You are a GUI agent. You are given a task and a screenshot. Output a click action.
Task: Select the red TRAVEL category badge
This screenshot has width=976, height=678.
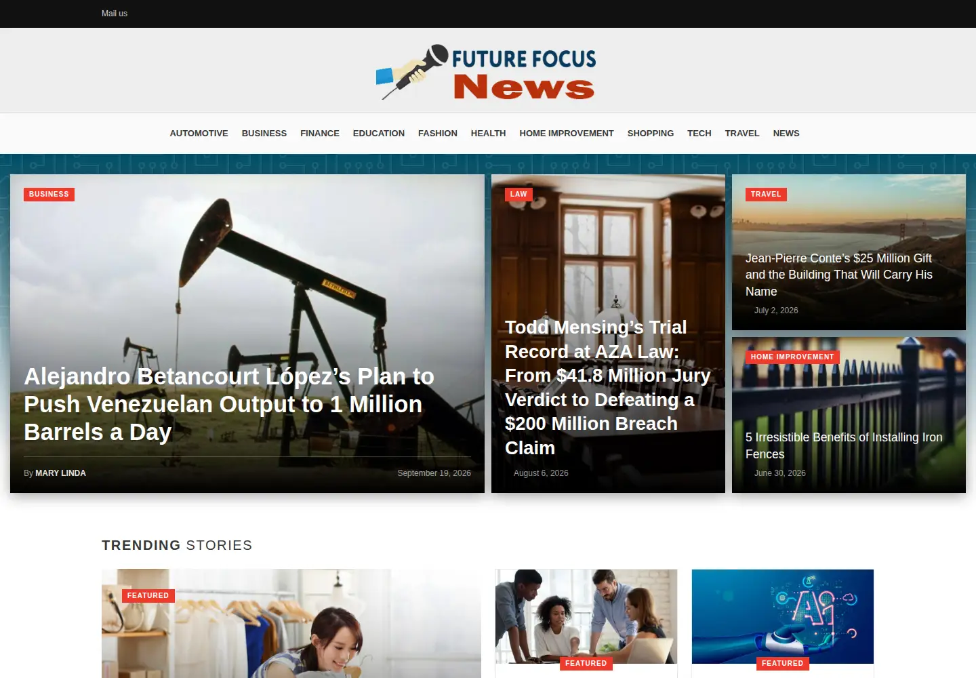tap(766, 195)
